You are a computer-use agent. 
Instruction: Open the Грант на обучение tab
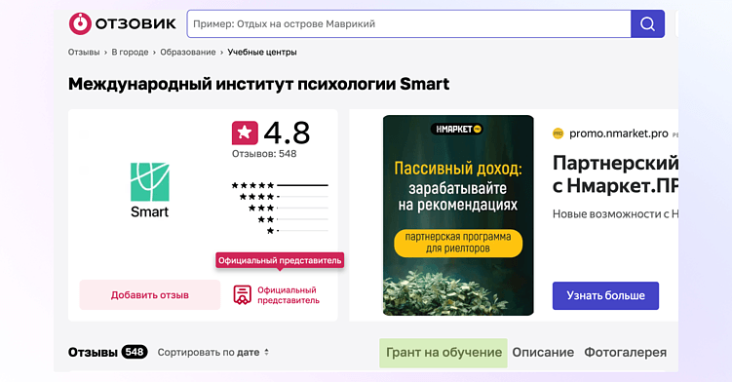tap(443, 353)
